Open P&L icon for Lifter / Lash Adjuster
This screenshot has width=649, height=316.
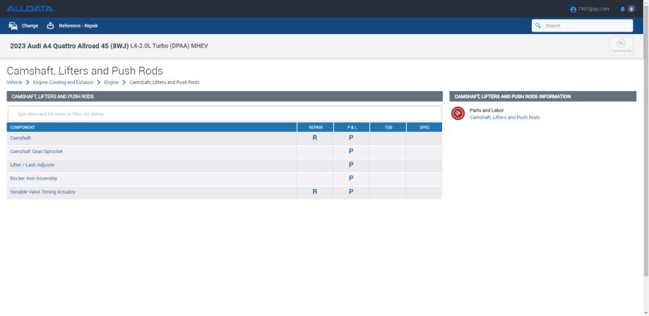[351, 164]
